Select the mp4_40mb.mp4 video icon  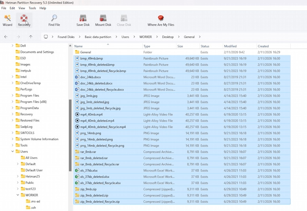point(77,115)
